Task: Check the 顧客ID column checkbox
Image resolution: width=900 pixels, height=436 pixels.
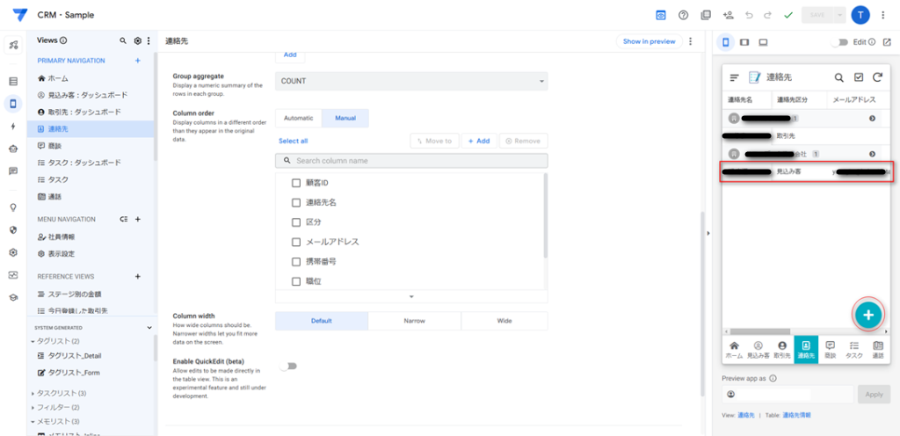Action: point(296,183)
